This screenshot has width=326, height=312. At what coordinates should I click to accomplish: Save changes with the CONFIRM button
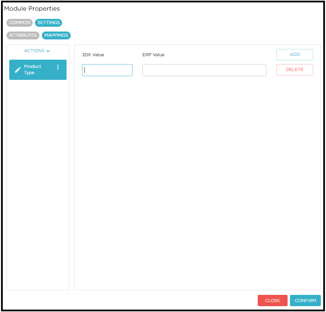point(305,300)
